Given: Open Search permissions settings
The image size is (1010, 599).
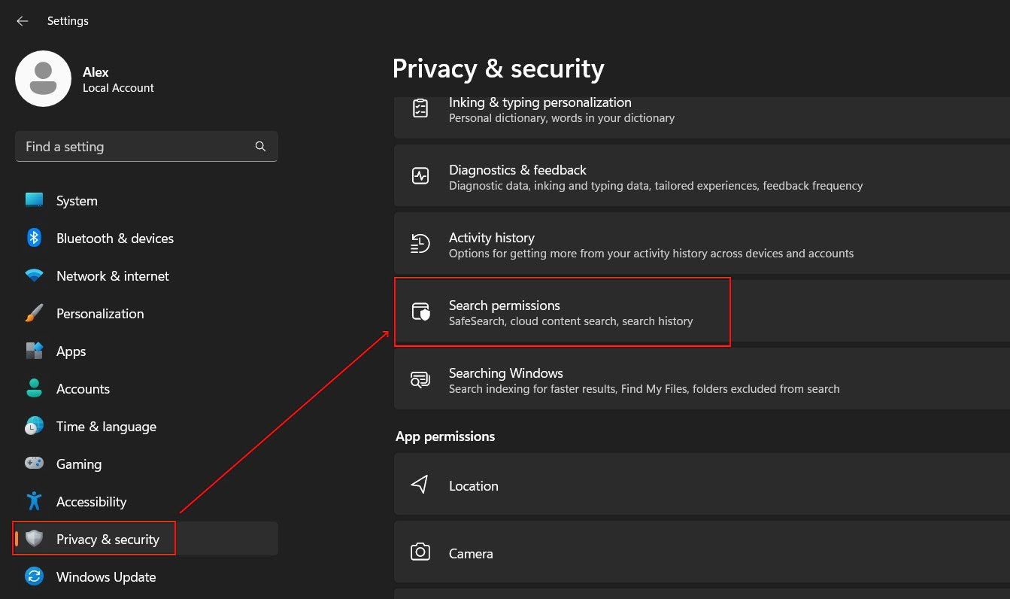Looking at the screenshot, I should [x=702, y=311].
